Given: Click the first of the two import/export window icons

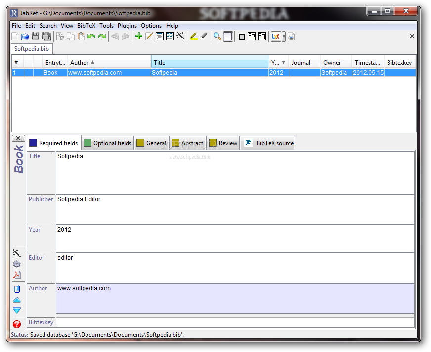Looking at the screenshot, I should click(251, 36).
